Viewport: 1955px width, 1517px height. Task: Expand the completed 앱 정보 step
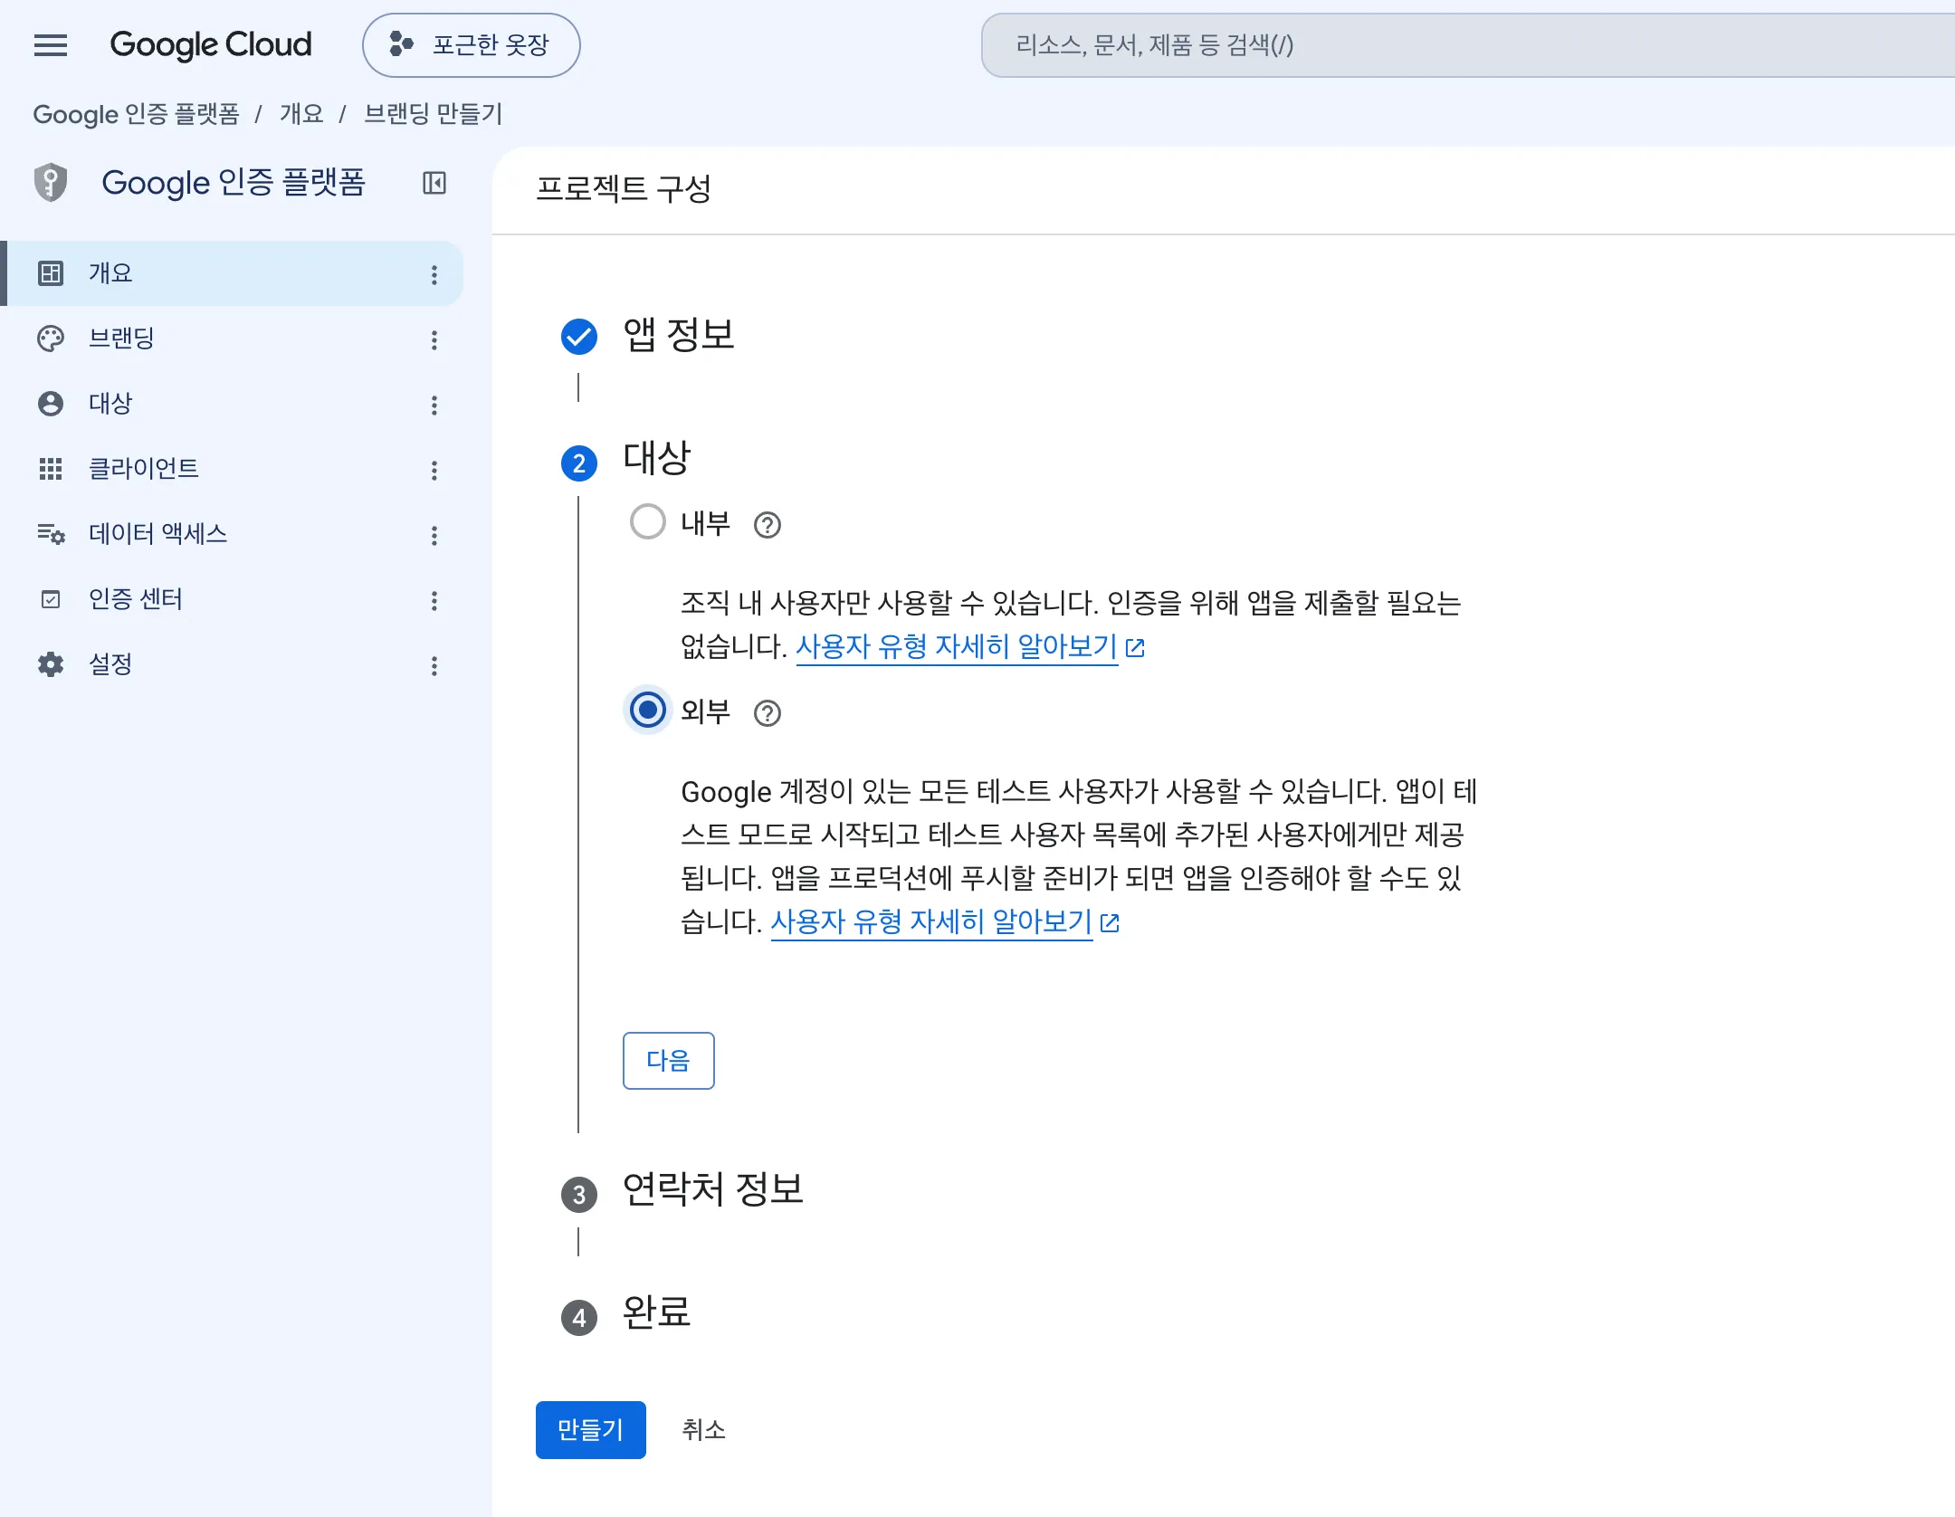click(x=679, y=335)
